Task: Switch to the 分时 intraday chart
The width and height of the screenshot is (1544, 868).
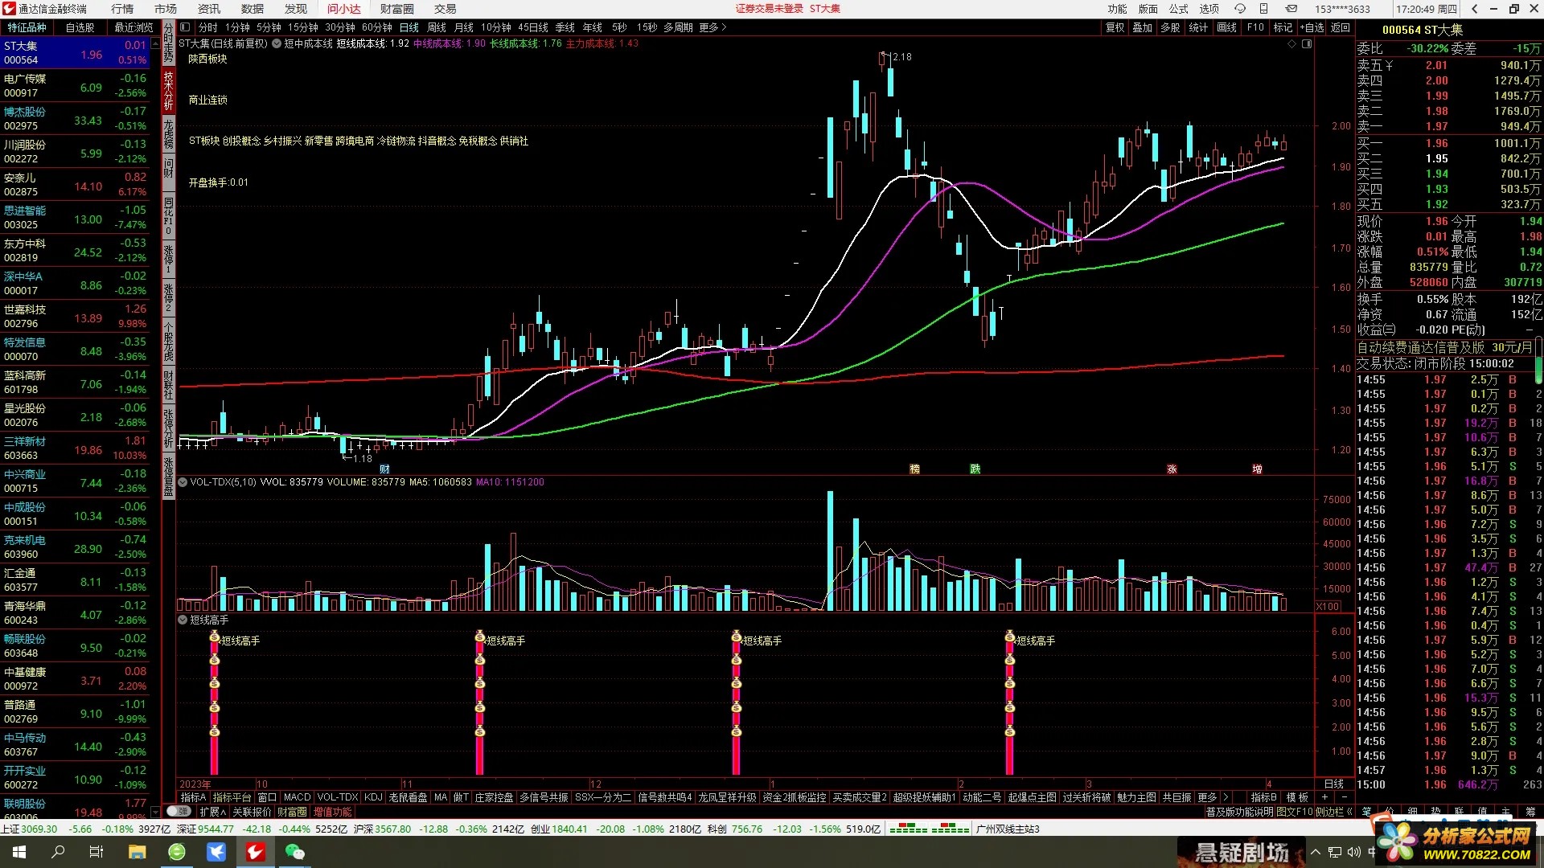Action: (x=208, y=27)
